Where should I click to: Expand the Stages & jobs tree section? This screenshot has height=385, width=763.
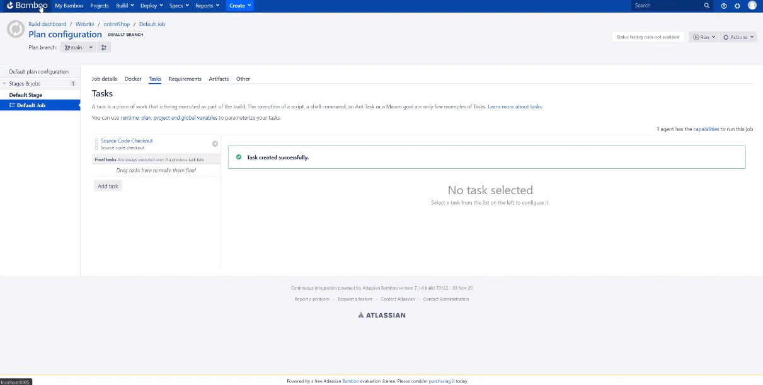(6, 83)
